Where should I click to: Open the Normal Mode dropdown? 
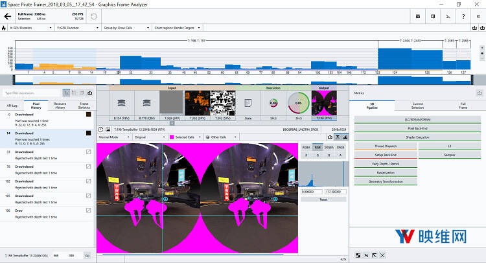coord(113,137)
